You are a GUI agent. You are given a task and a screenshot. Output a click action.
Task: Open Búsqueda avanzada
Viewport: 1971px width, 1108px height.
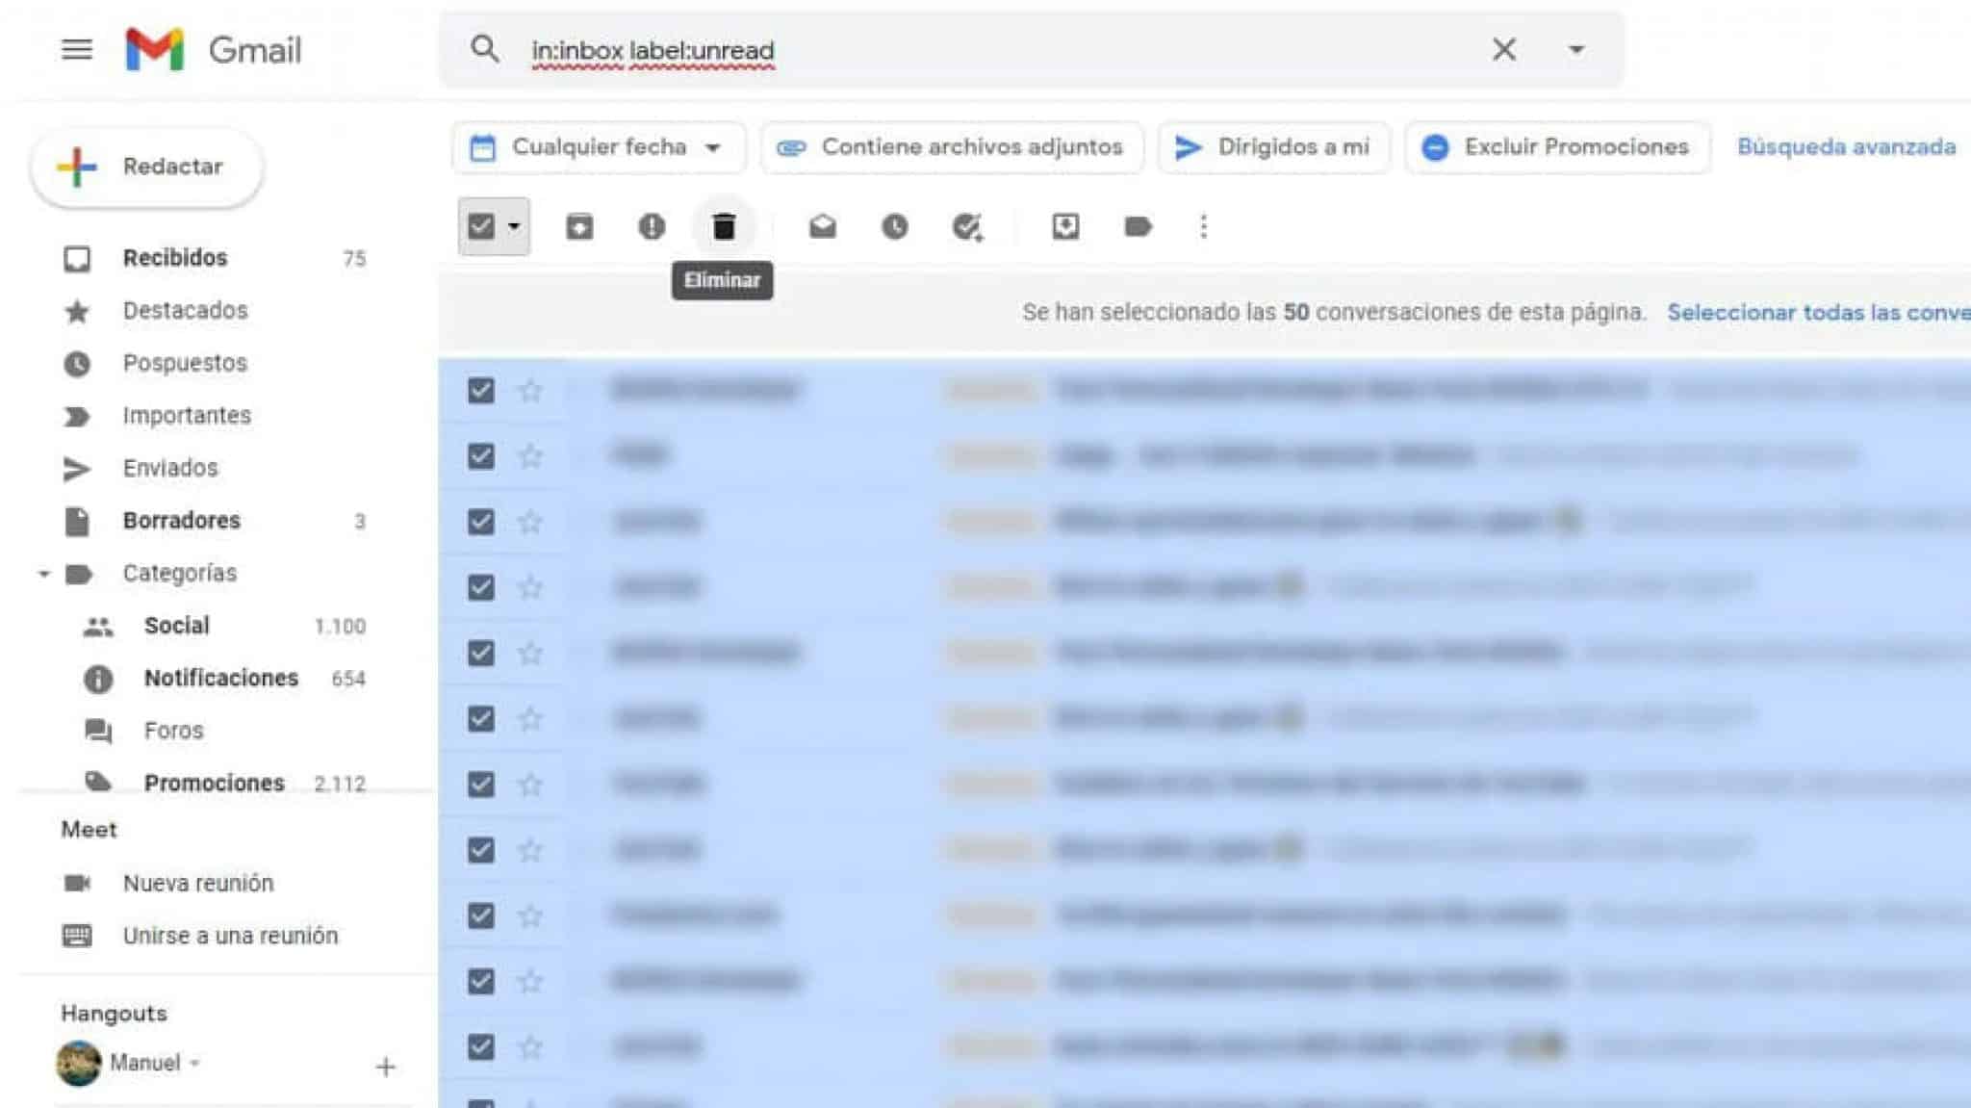click(1846, 147)
